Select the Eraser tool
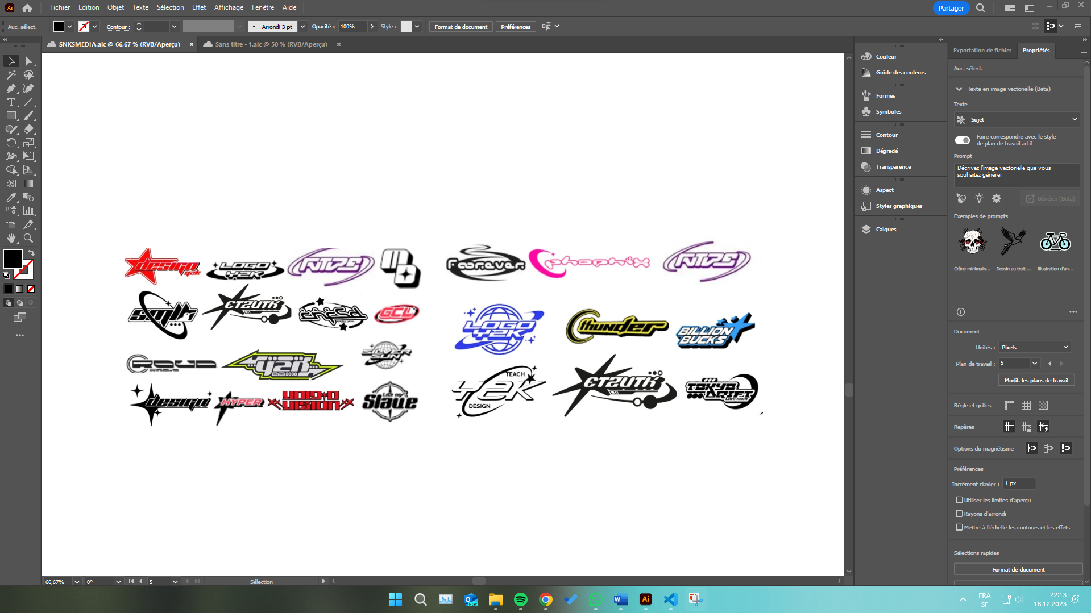1091x613 pixels. tap(28, 129)
